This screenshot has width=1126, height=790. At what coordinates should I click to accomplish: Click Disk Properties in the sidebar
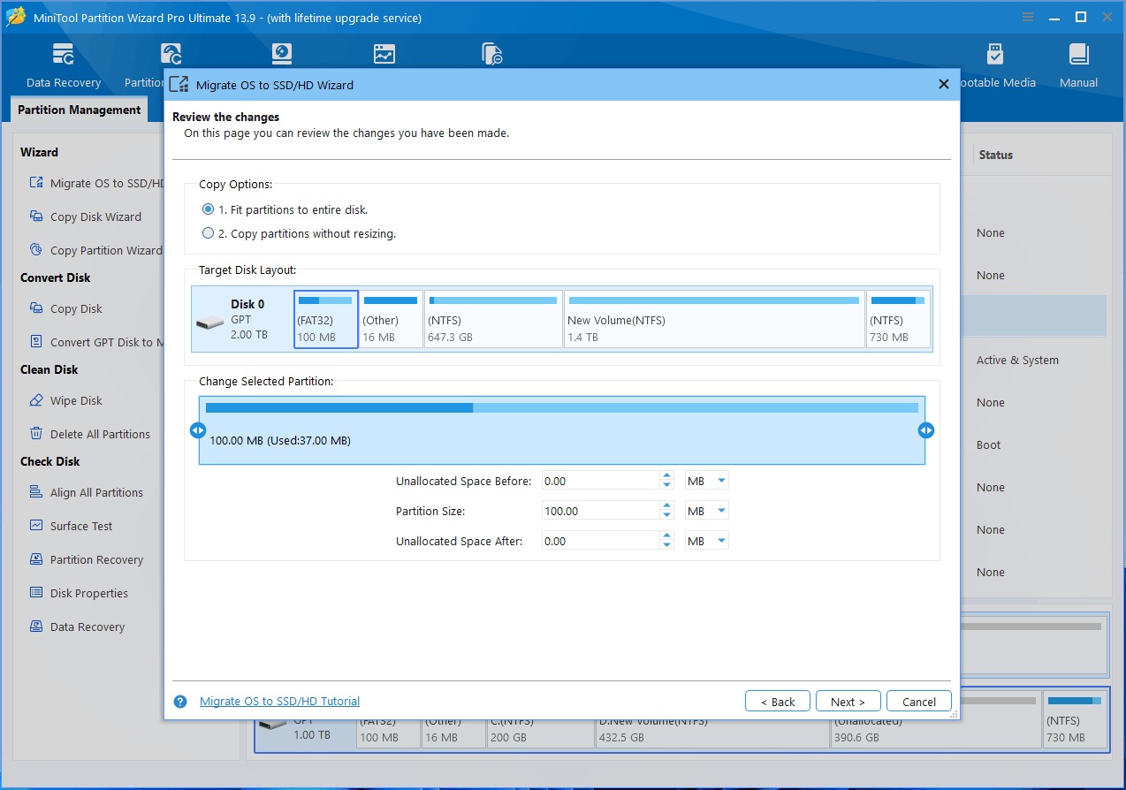tap(89, 593)
